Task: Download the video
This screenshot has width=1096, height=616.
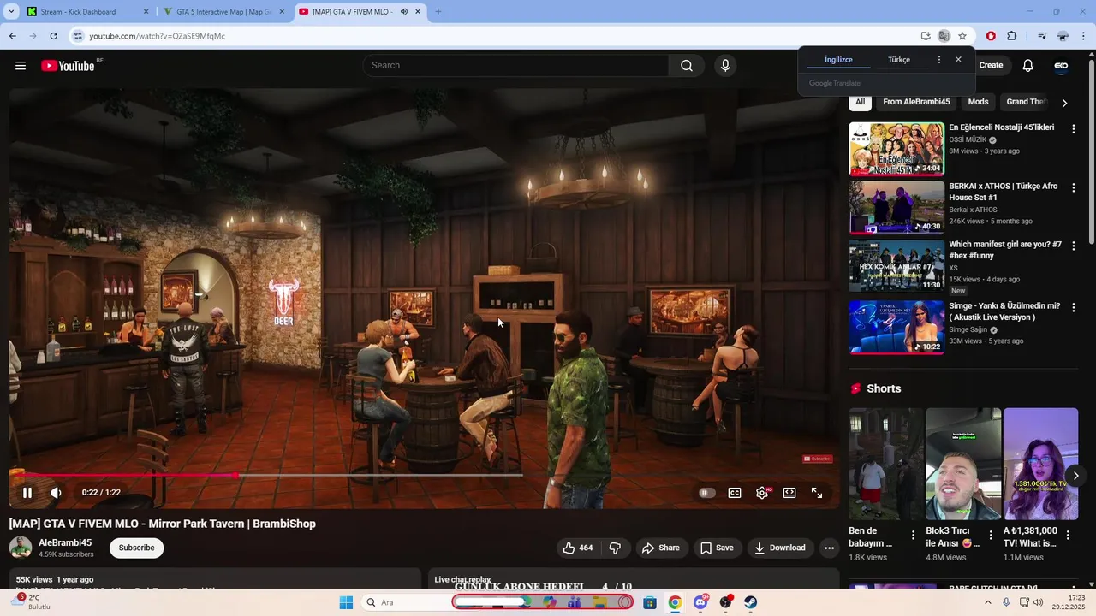Action: coord(779,548)
